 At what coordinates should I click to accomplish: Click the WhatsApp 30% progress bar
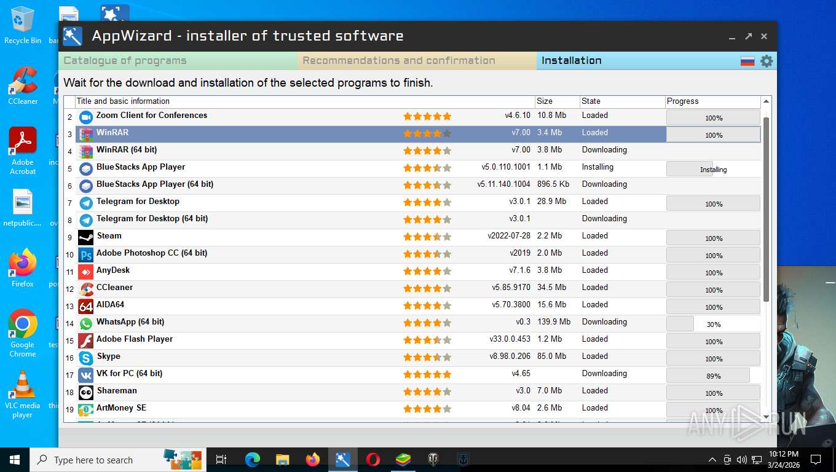pyautogui.click(x=713, y=324)
